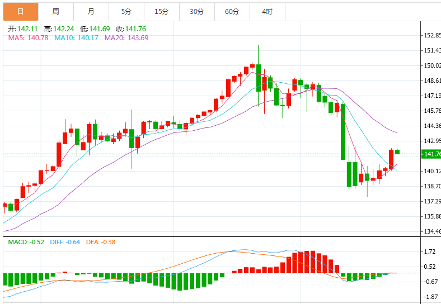This screenshot has width=441, height=304.
Task: Open the 5分 timeframe tab
Action: (x=126, y=12)
